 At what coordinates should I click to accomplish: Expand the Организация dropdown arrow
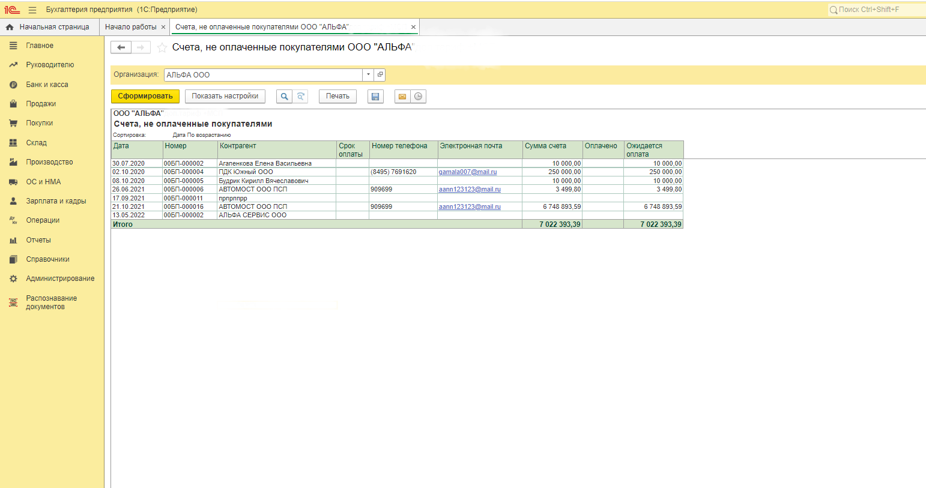(x=368, y=74)
